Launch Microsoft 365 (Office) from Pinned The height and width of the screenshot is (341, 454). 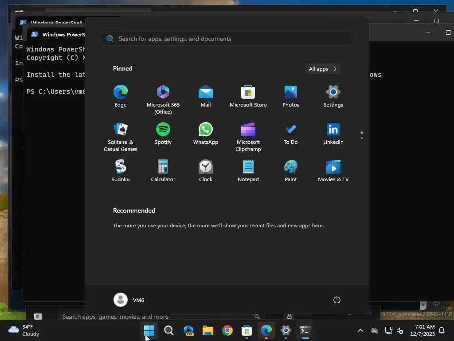pyautogui.click(x=163, y=100)
